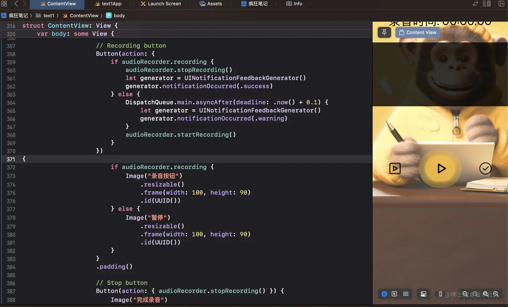Click on the notificationOccurred(.success) call

tap(217, 86)
